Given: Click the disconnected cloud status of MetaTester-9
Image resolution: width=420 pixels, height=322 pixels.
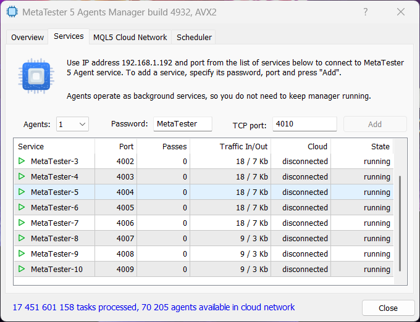Looking at the screenshot, I should 305,254.
